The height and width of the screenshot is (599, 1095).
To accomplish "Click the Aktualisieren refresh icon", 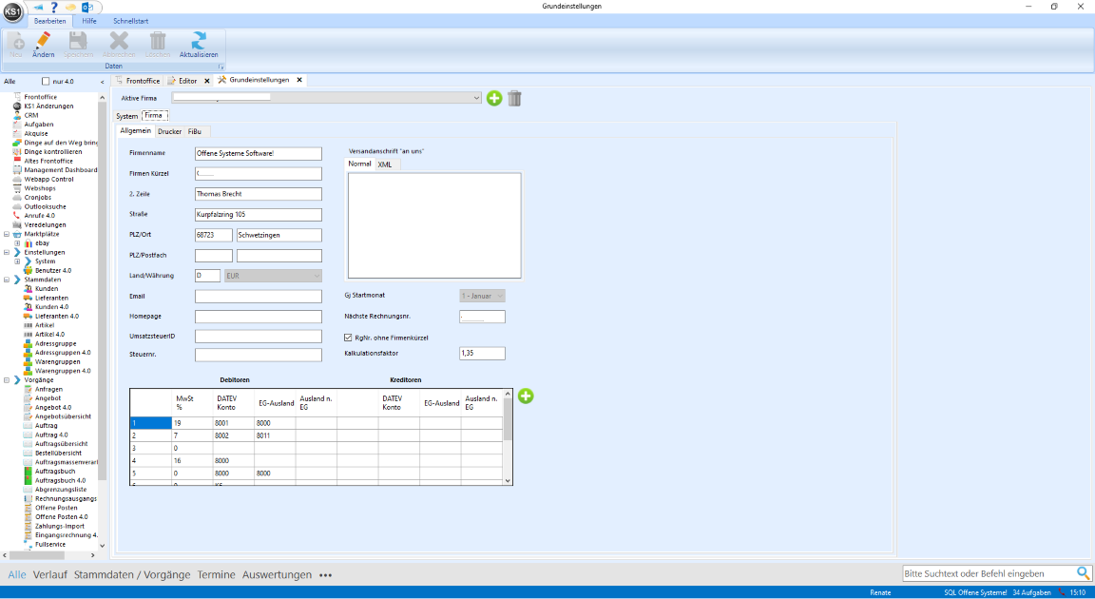I will pyautogui.click(x=199, y=41).
